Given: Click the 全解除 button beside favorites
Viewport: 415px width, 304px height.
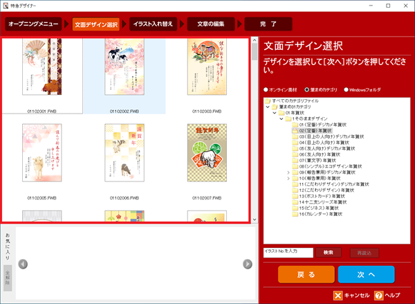Looking at the screenshot, I should coord(8,278).
